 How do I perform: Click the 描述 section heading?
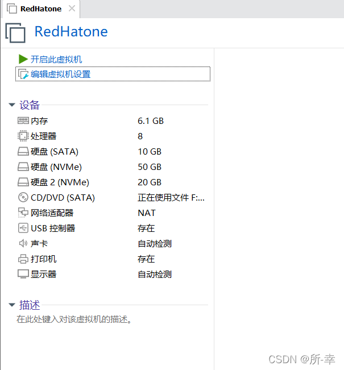[30, 305]
